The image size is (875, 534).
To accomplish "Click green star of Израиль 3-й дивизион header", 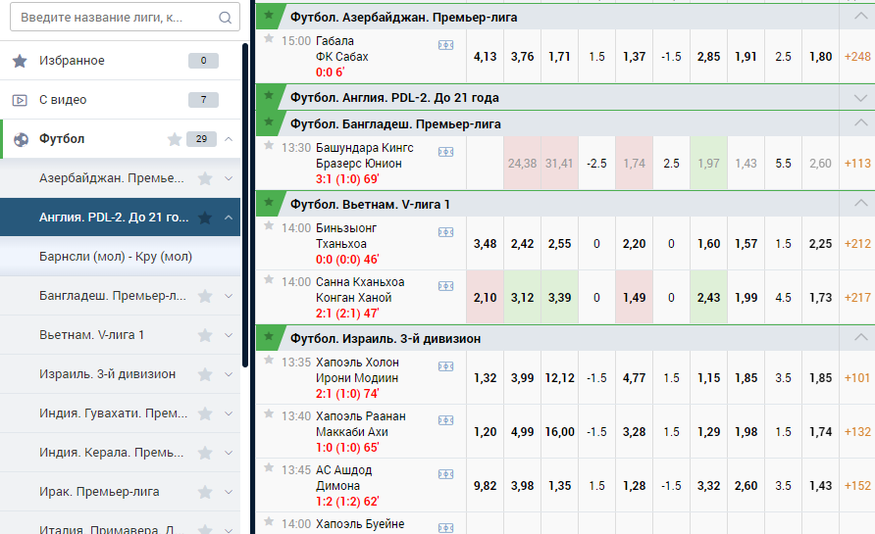I will click(269, 337).
